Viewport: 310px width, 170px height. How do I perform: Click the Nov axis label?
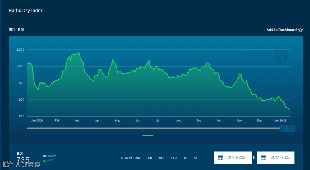239,121
